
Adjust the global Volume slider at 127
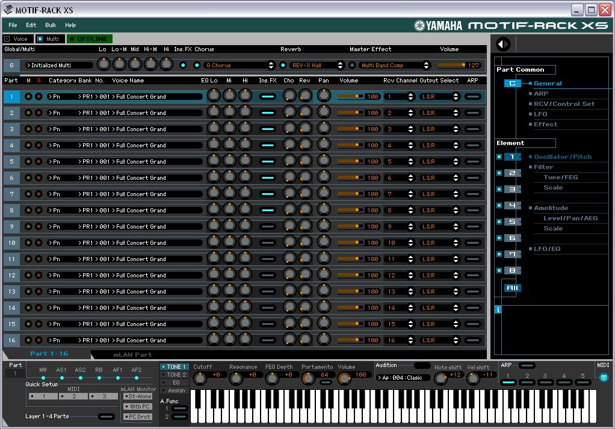[452, 65]
